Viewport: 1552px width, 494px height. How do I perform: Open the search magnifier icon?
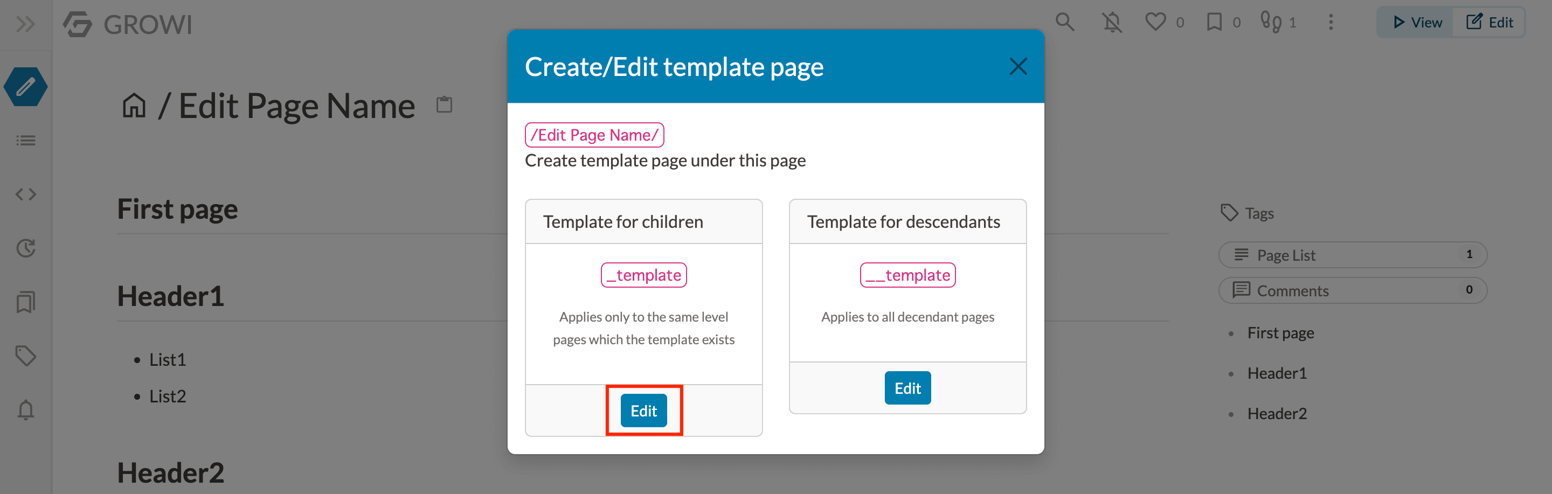click(x=1065, y=22)
